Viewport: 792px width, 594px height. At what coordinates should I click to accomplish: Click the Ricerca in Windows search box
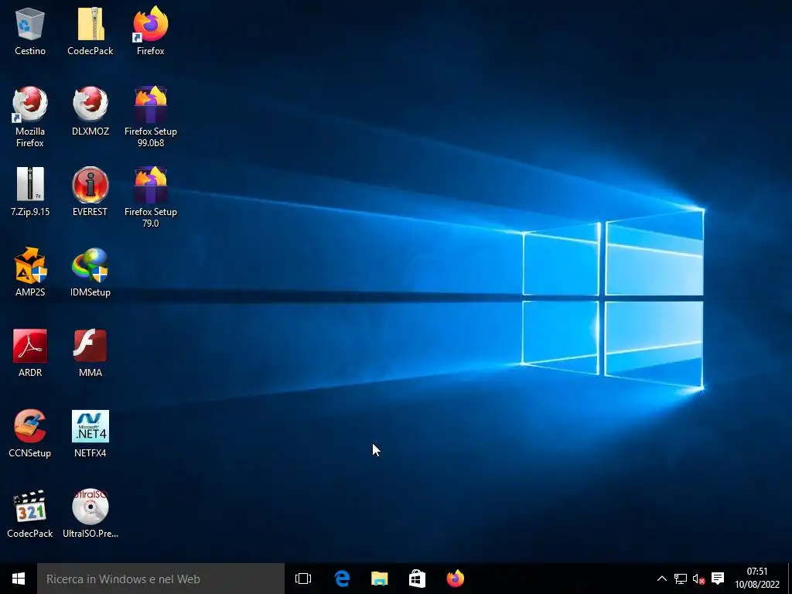click(161, 579)
